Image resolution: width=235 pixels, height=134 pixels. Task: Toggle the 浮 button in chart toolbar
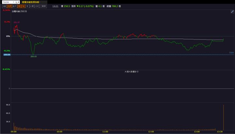pos(27,6)
